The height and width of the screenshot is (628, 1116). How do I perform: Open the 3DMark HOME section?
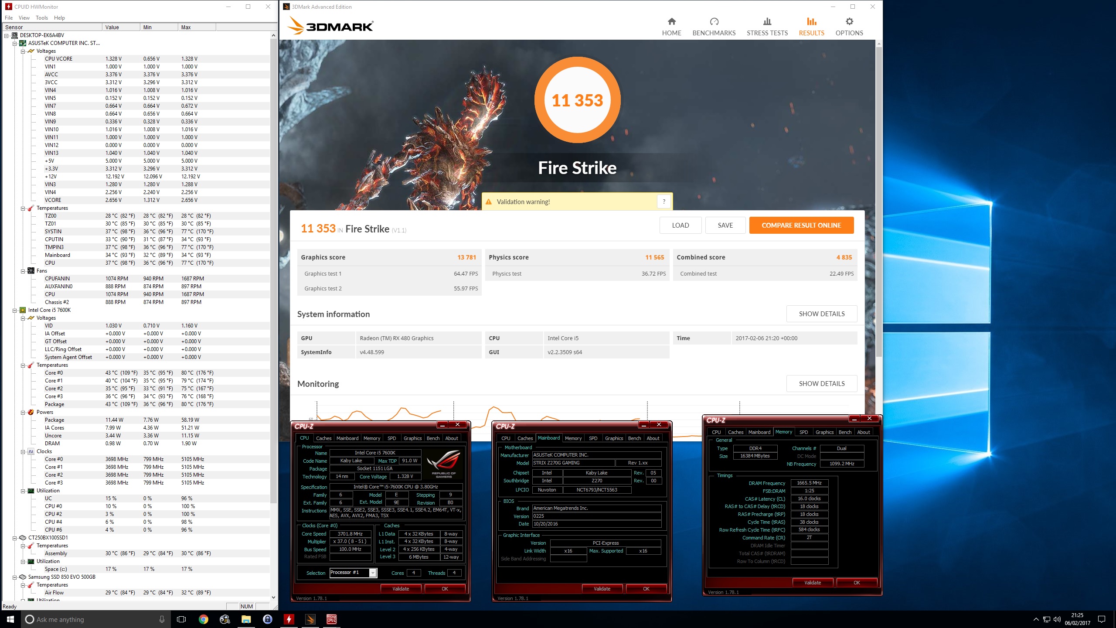click(671, 27)
